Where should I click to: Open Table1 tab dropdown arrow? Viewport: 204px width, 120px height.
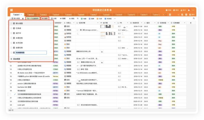coord(21,15)
